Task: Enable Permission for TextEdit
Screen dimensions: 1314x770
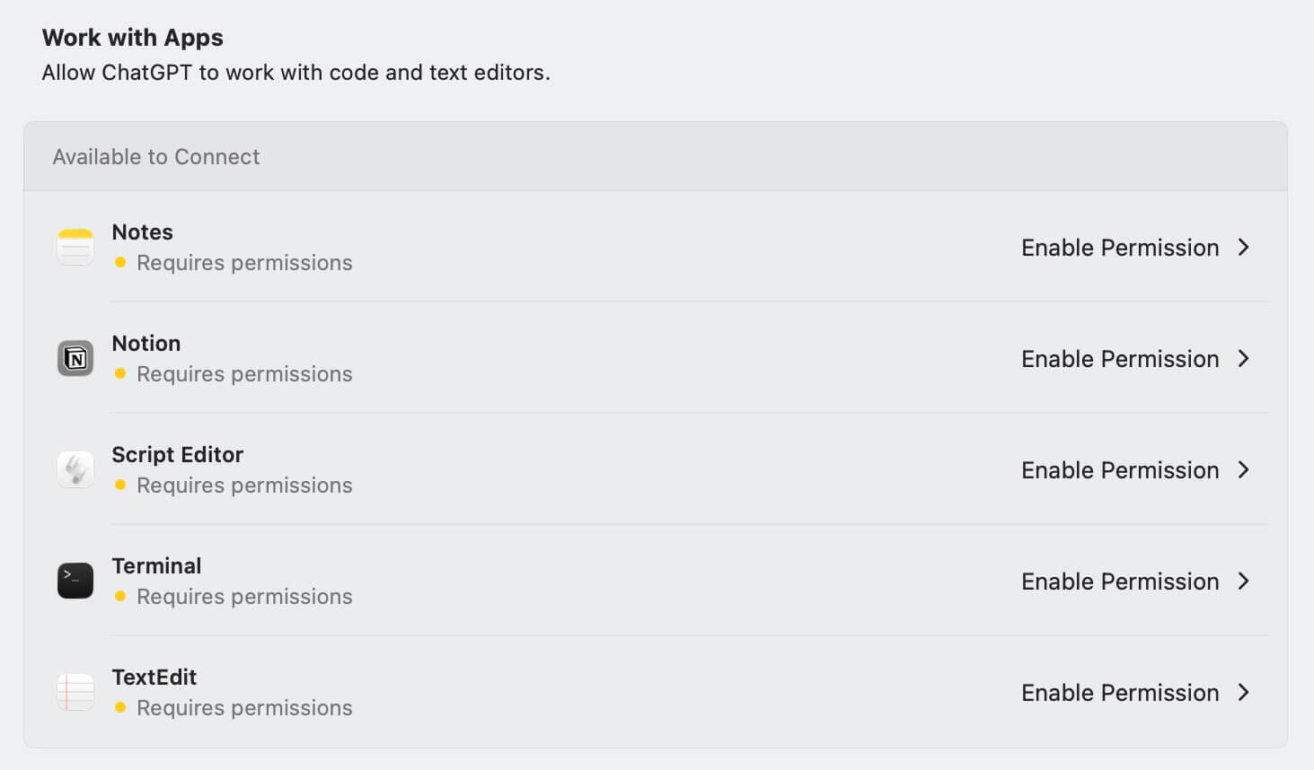Action: tap(1120, 693)
